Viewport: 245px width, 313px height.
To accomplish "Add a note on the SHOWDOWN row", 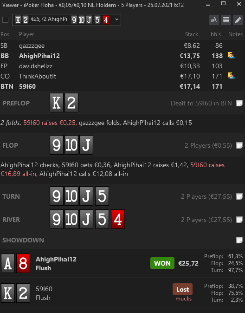I will point(239,240).
